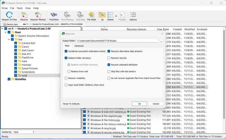Click Cancel in the Recover dialog
The height and width of the screenshot is (139, 226).
coord(156,104)
